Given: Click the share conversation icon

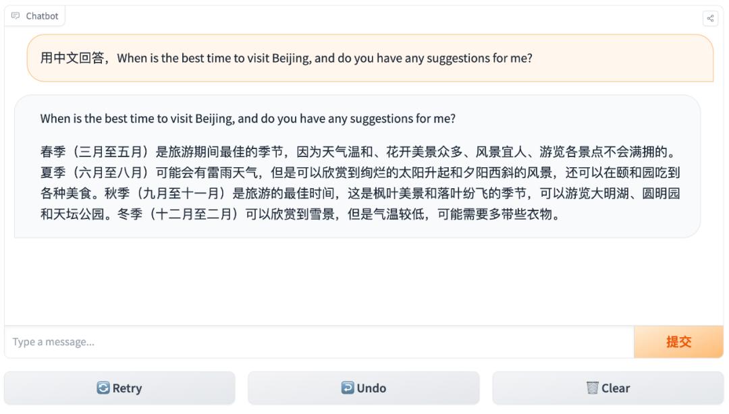Looking at the screenshot, I should pos(710,18).
